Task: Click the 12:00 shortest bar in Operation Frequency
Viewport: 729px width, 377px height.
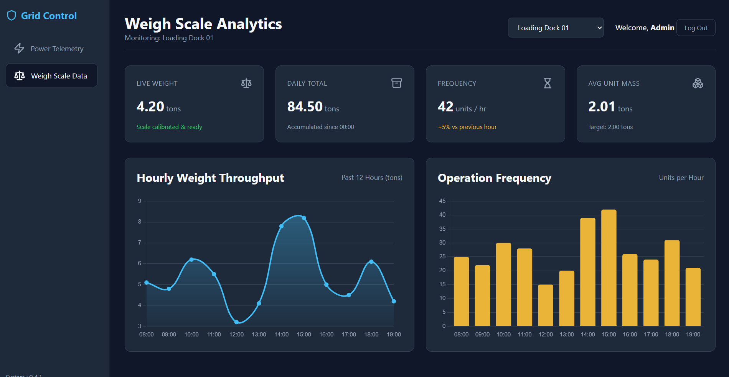Action: pyautogui.click(x=546, y=305)
